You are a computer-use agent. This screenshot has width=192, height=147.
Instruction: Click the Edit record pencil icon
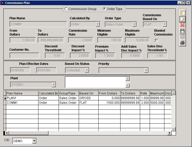(x=182, y=19)
